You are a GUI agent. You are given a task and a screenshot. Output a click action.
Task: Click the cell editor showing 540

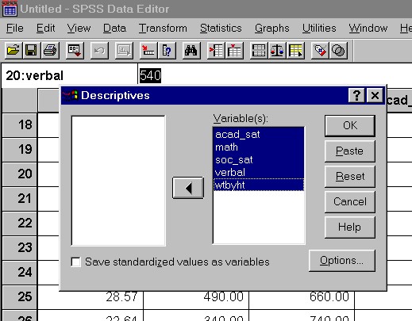tap(150, 75)
